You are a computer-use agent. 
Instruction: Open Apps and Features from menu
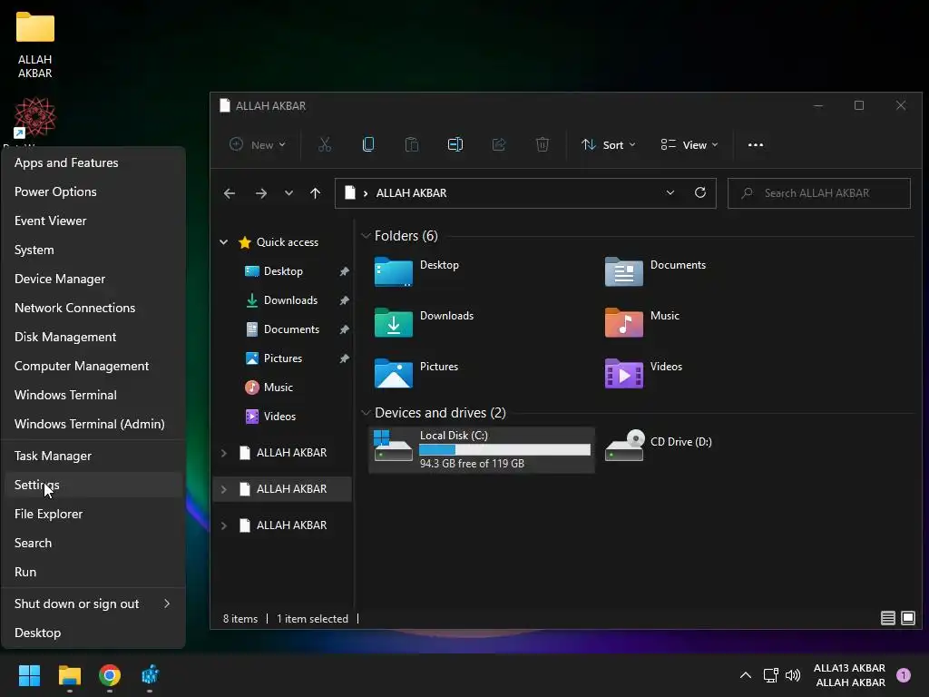(x=93, y=162)
